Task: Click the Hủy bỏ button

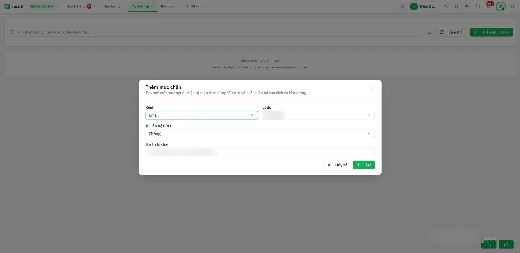Action: point(337,165)
